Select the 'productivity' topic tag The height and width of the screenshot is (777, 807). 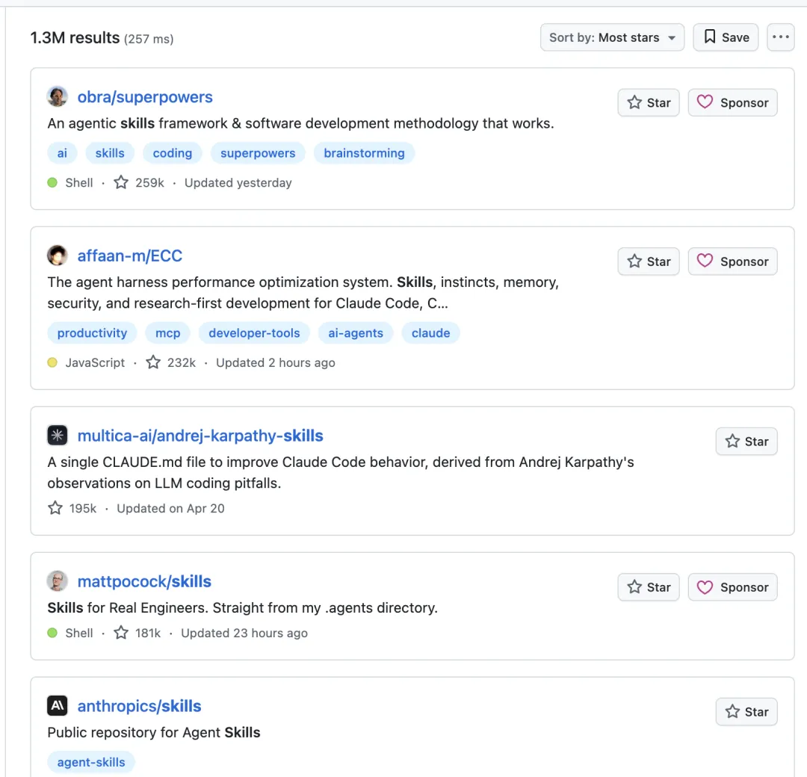pos(92,333)
